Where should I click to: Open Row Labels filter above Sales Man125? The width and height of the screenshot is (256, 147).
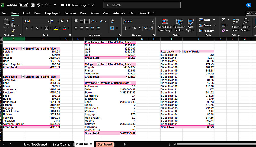point(181,51)
